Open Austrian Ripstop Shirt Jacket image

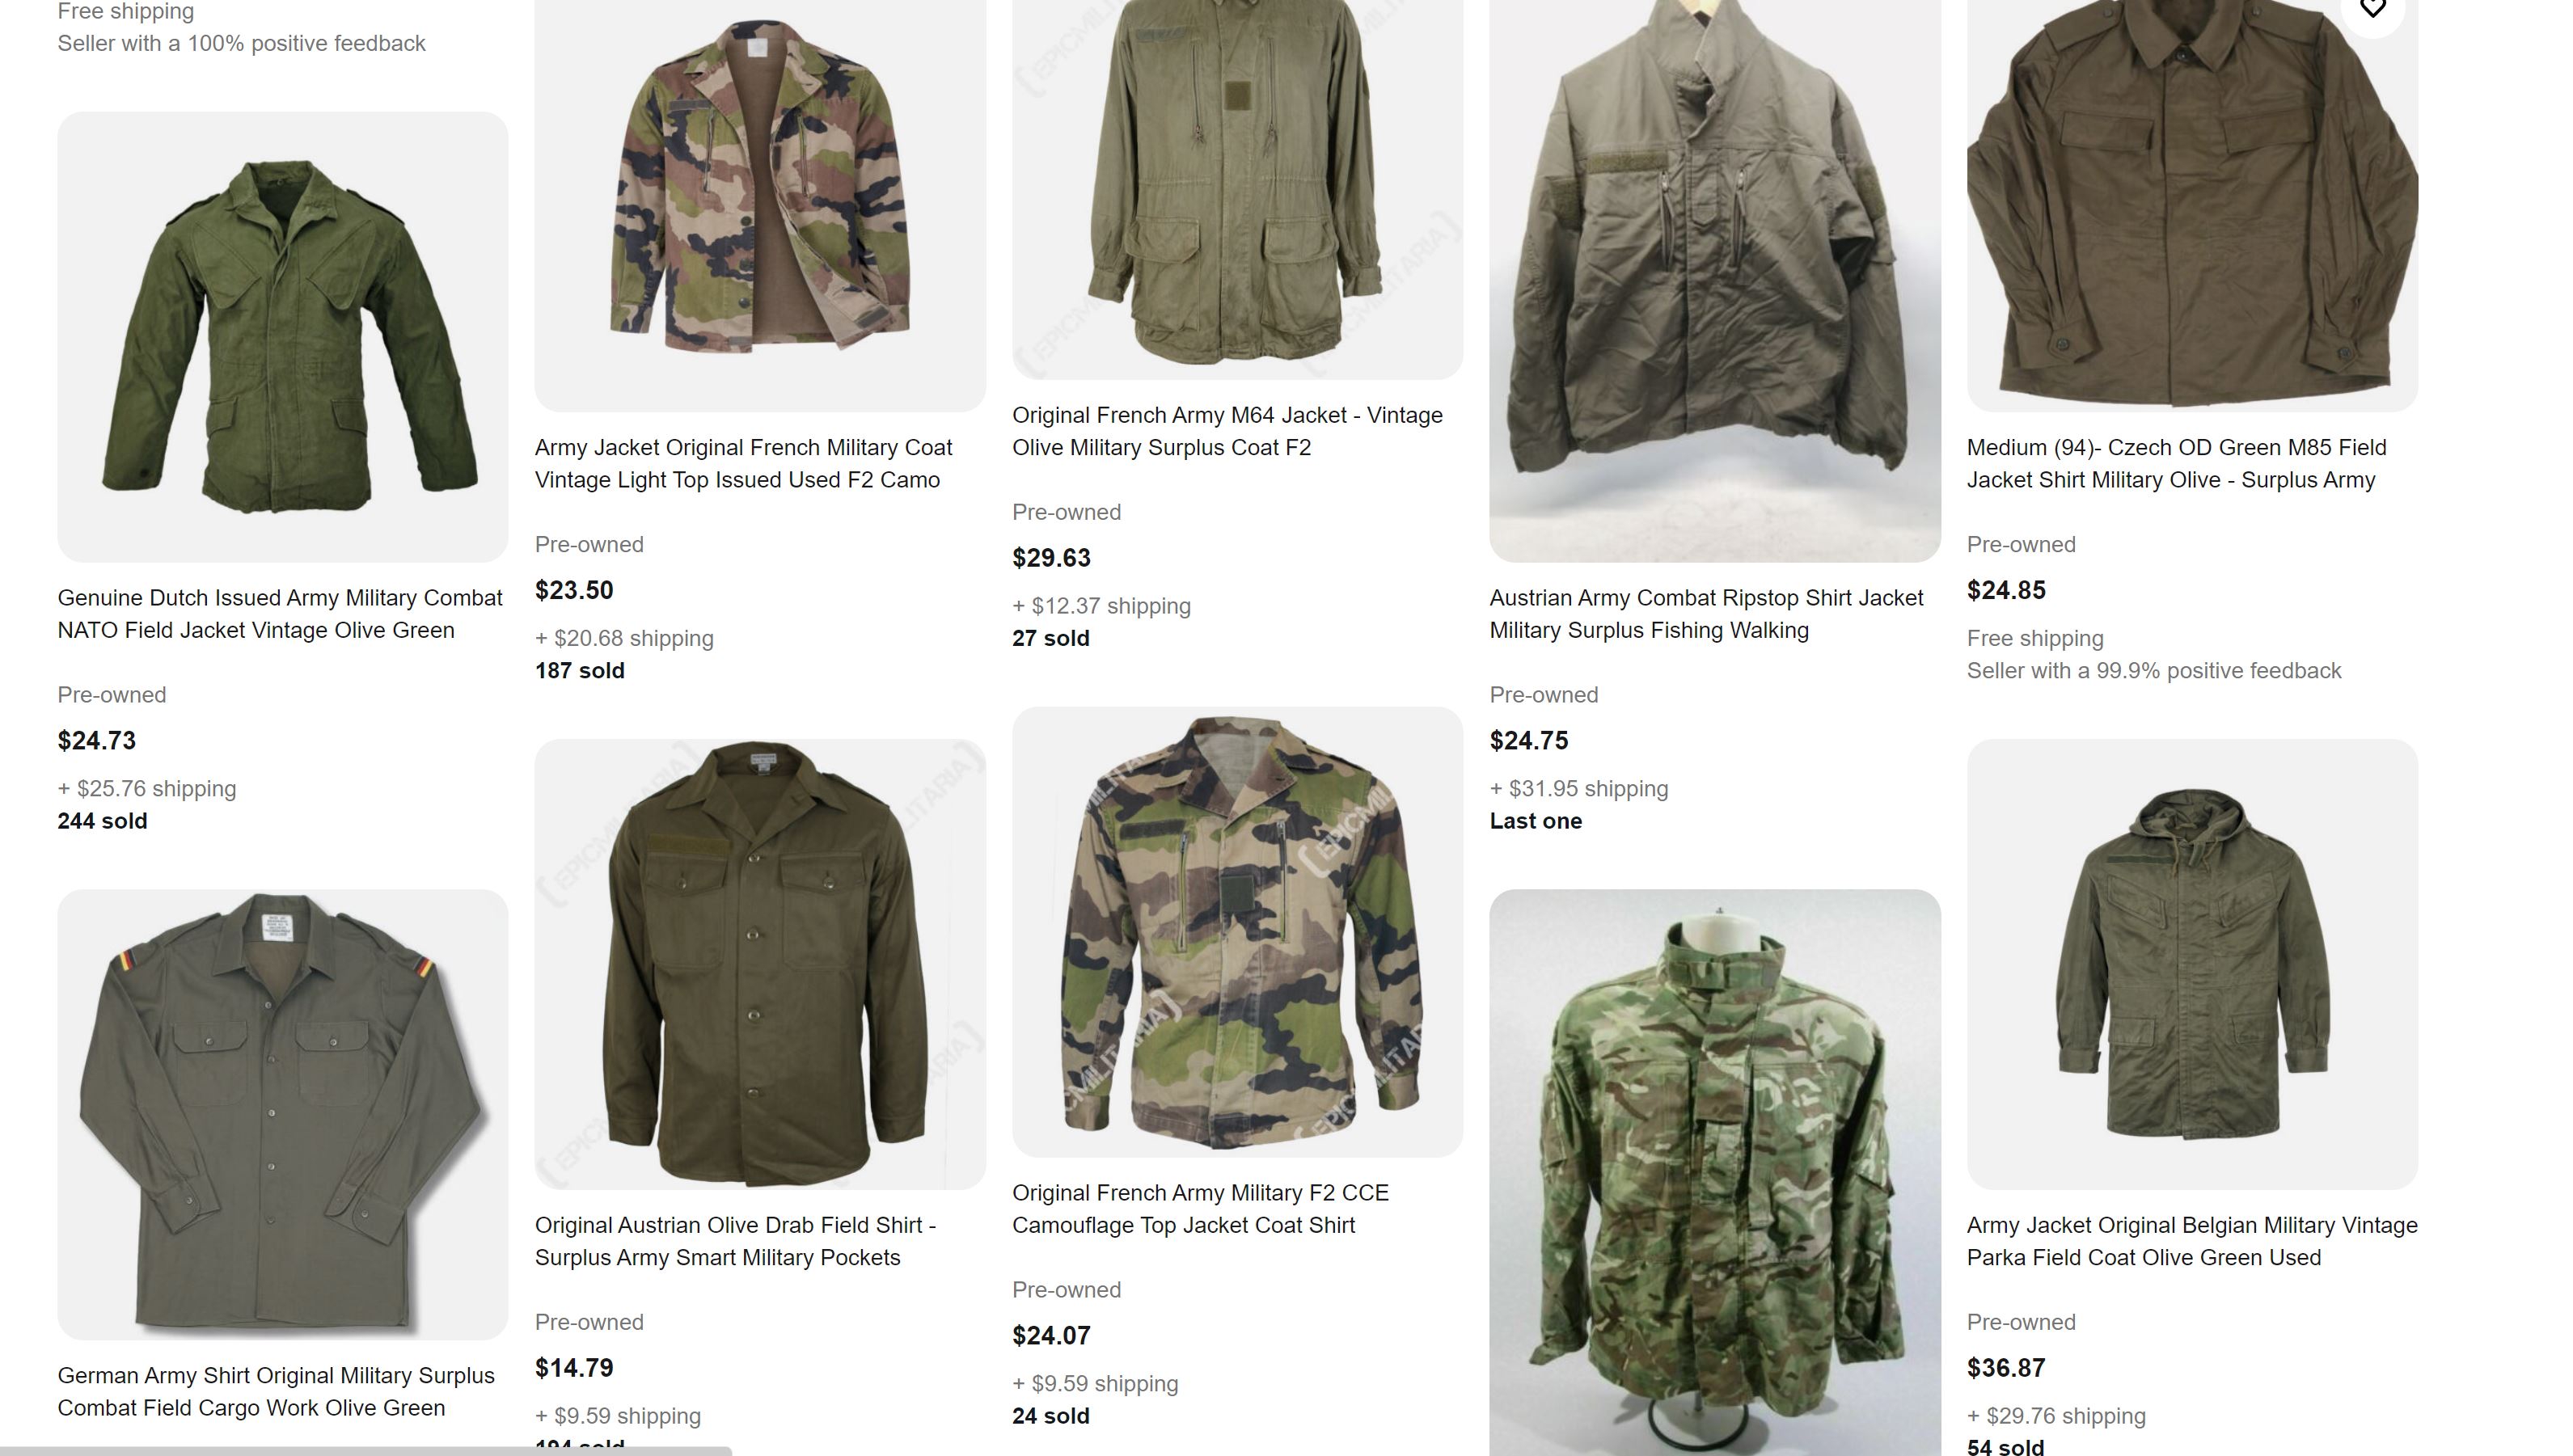click(1714, 280)
